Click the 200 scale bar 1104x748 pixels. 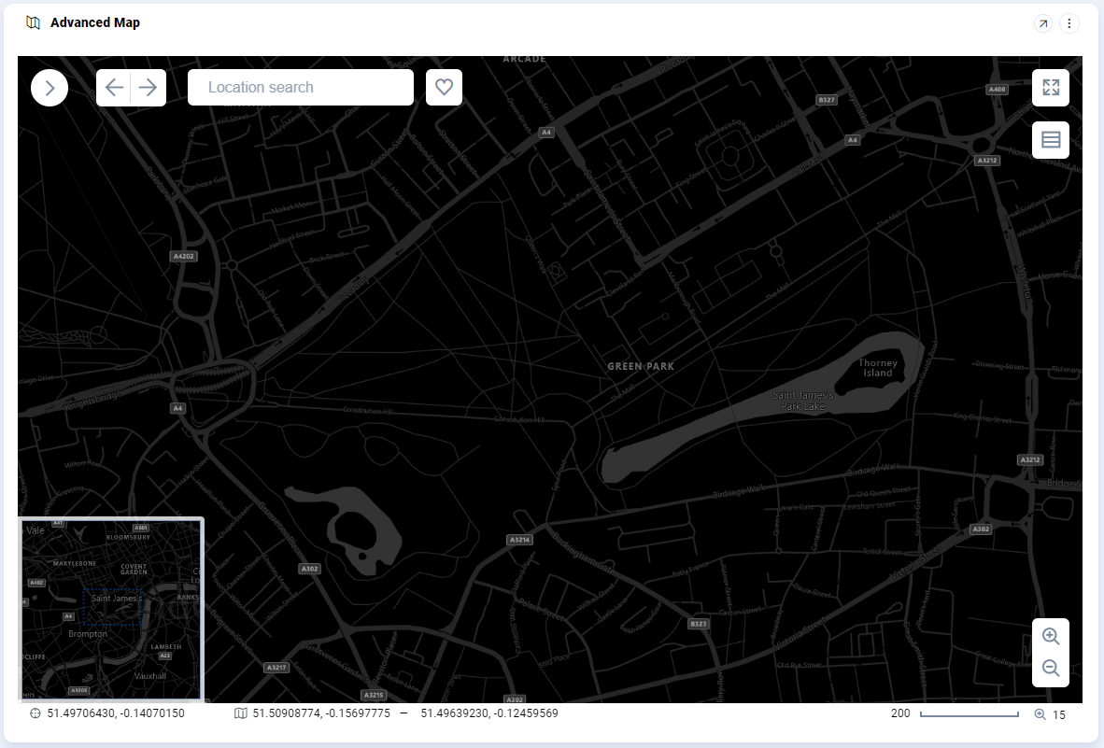pos(969,714)
